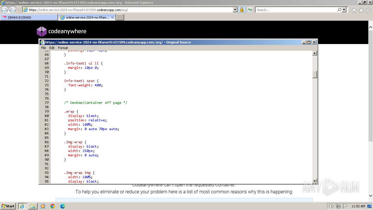Open the Format menu in Original Source
373x210 pixels.
click(x=63, y=48)
